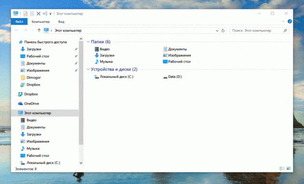Select Локальный диск (C:) in main pane
The width and height of the screenshot is (304, 184).
(114, 77)
